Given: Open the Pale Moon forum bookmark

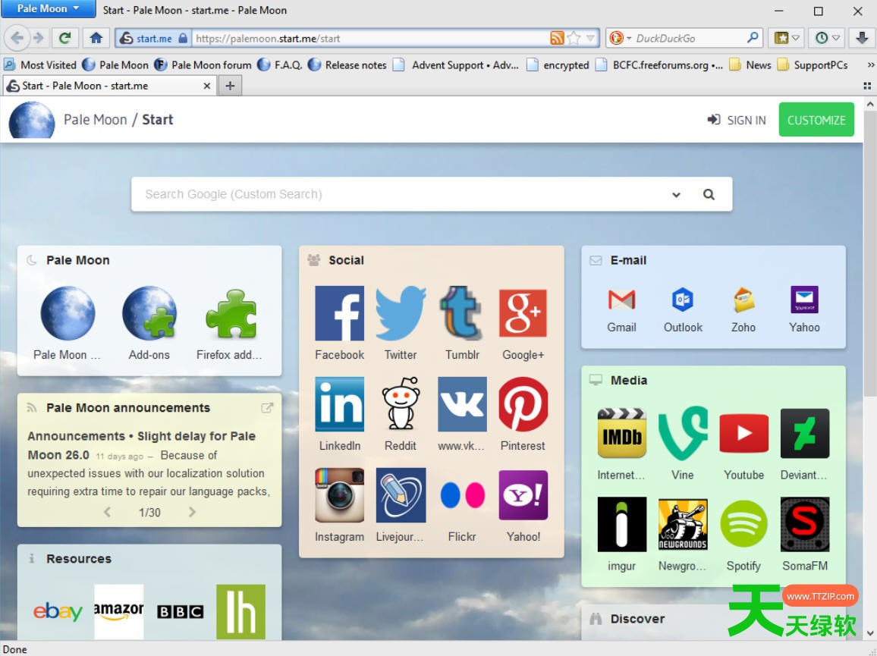Looking at the screenshot, I should [x=203, y=65].
